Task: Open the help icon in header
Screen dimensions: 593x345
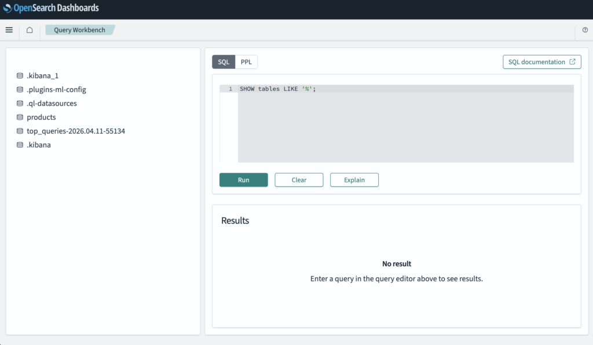Action: (x=585, y=30)
